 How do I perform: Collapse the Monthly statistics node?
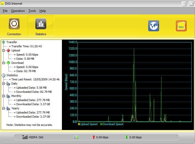tap(3, 96)
